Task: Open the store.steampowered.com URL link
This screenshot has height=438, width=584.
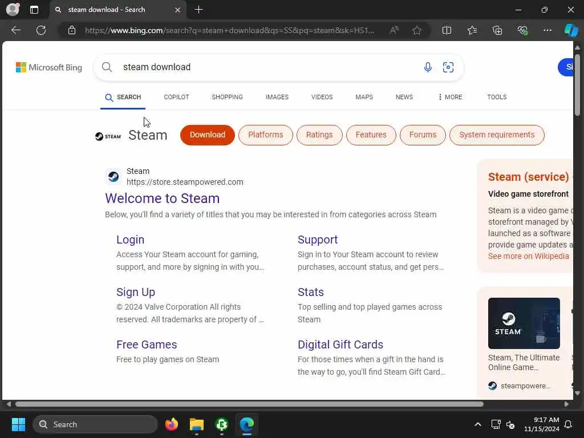Action: [185, 182]
